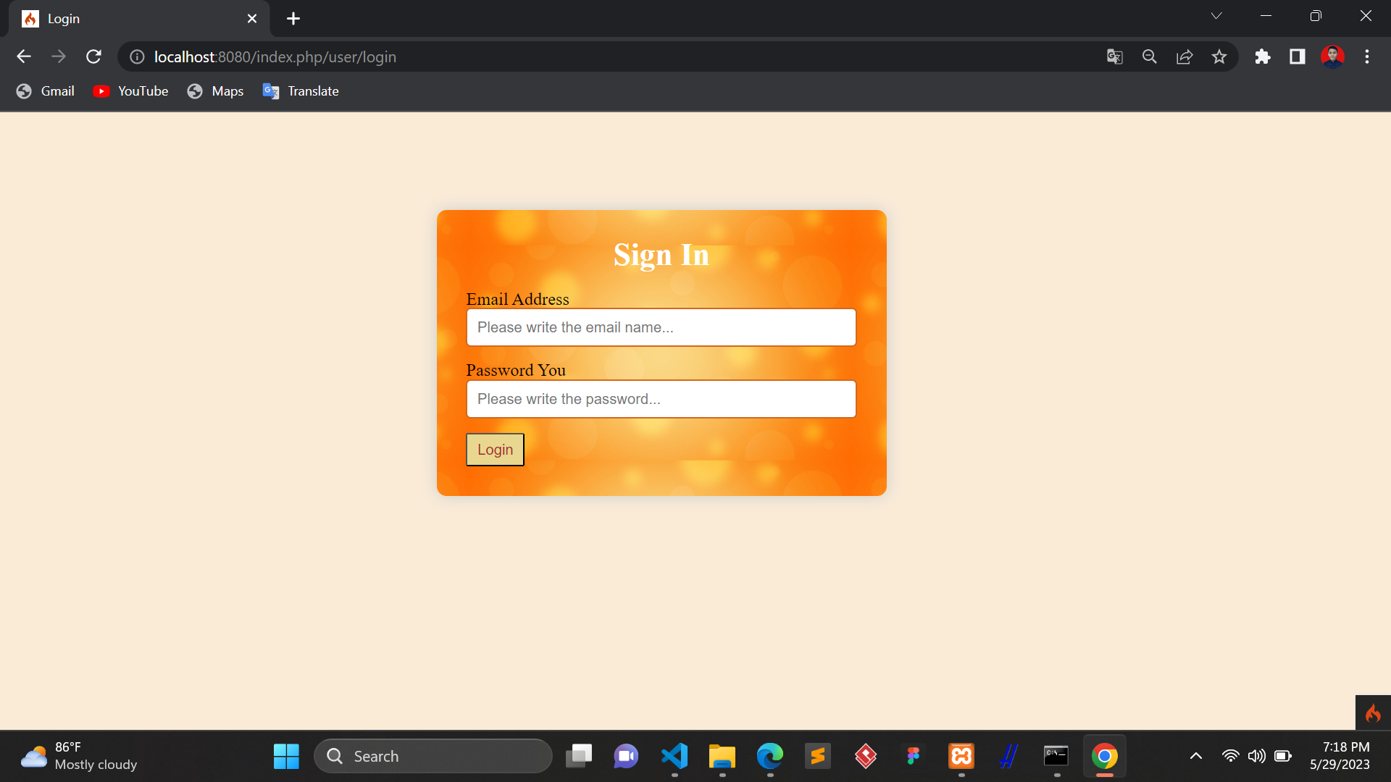Open the search/zoom magnifier in address bar
The image size is (1391, 782).
coord(1150,56)
